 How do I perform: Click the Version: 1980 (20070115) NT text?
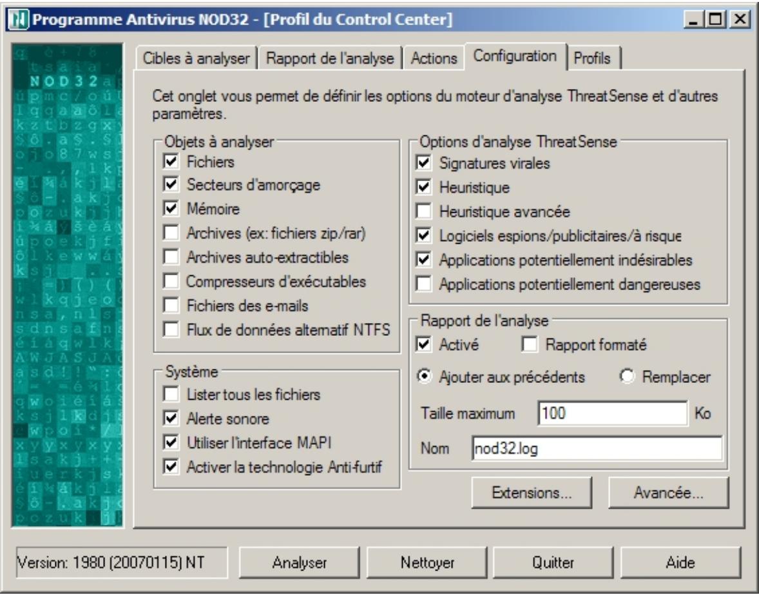[x=111, y=563]
